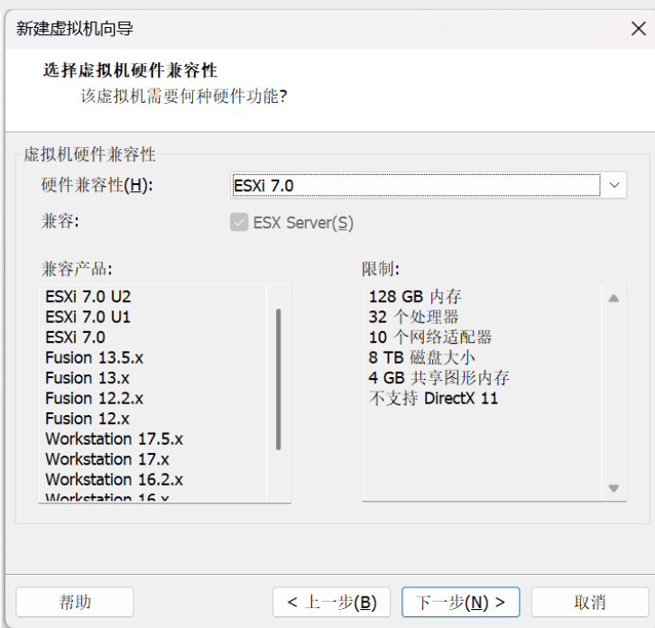Image resolution: width=655 pixels, height=628 pixels.
Task: Select the 32 个处理器 limit entry
Action: (x=413, y=317)
